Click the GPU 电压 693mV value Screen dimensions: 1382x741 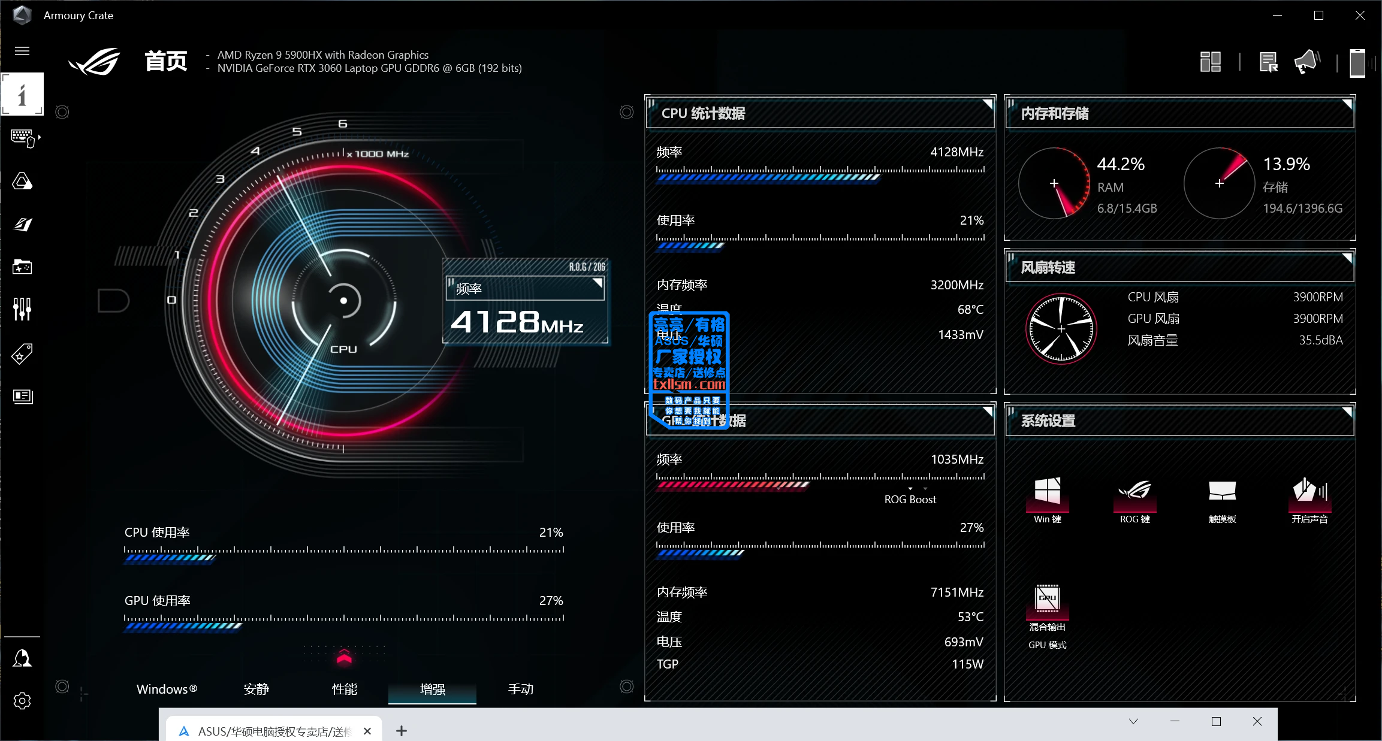964,642
